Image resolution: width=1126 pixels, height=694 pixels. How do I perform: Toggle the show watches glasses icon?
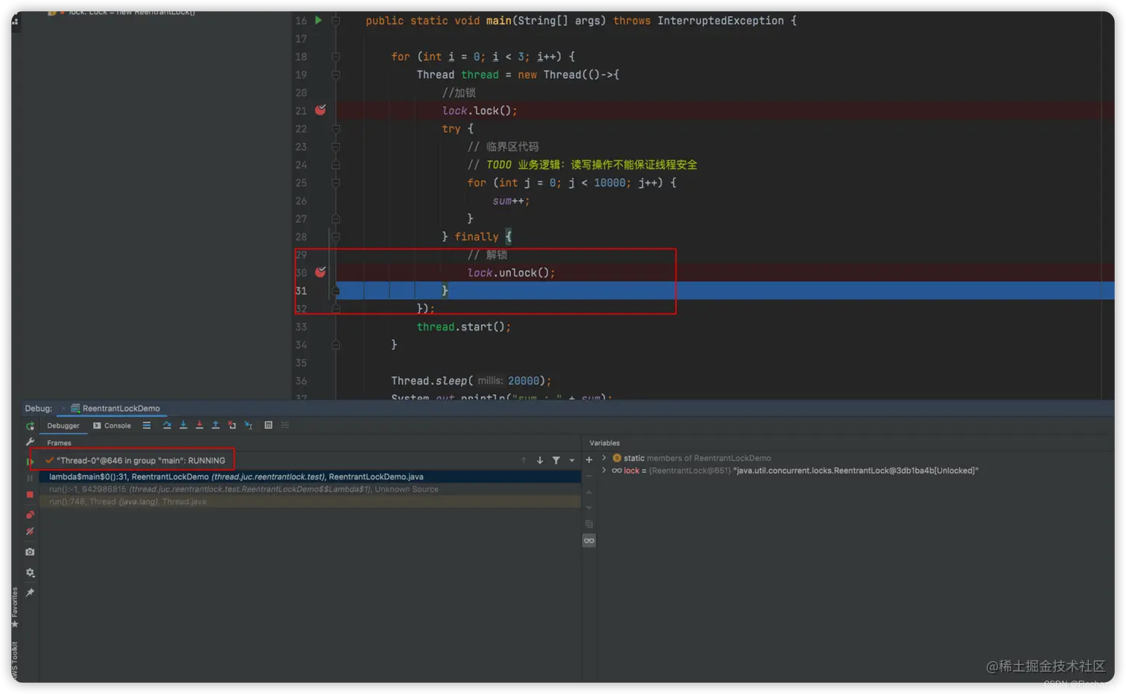point(589,541)
